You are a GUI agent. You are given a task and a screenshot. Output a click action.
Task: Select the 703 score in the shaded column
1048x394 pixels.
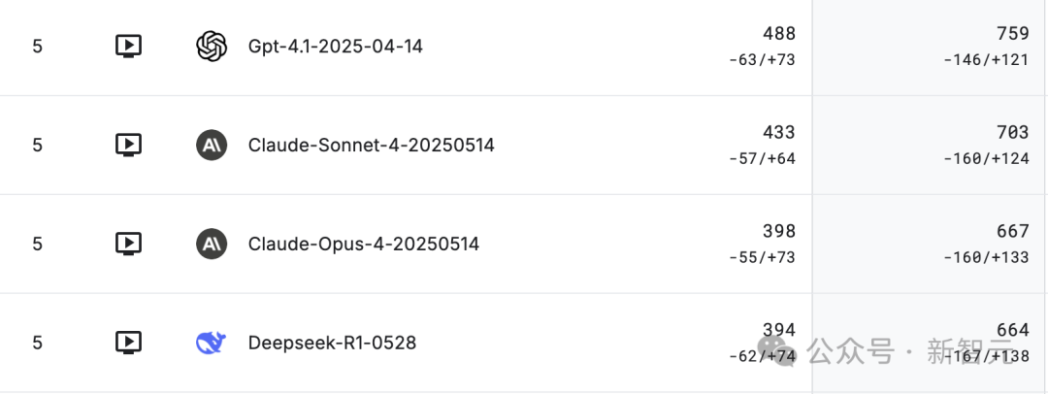pos(1012,132)
